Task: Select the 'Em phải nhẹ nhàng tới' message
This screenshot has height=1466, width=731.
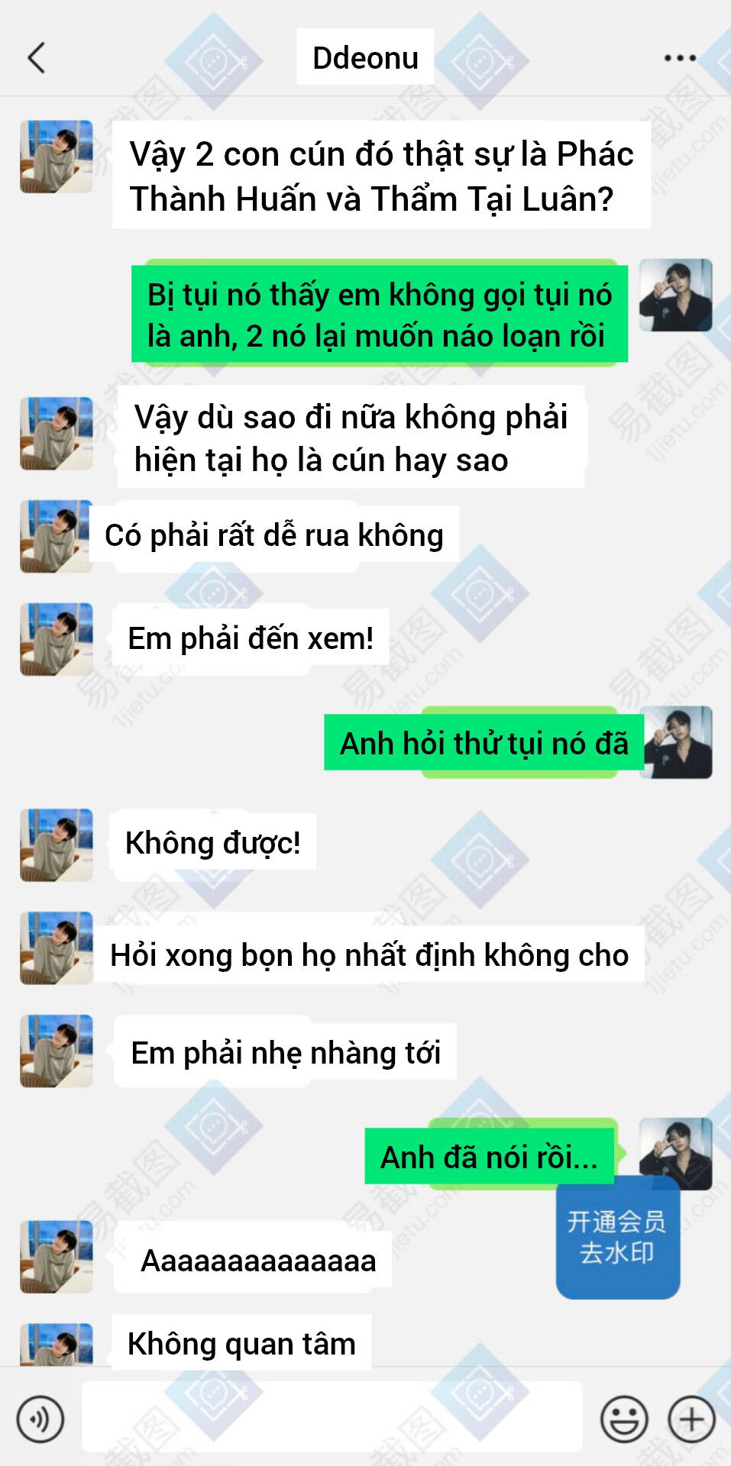Action: point(286,1052)
